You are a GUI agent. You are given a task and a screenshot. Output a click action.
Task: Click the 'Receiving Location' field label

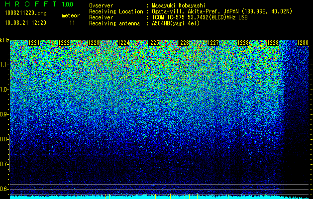click(x=116, y=11)
